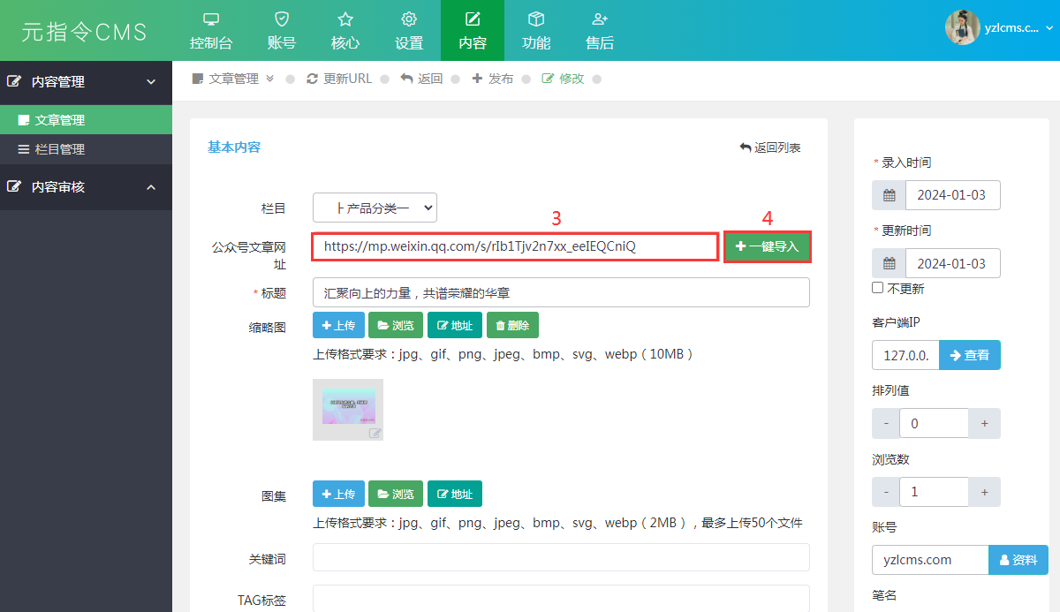Click the 一键导入 import button

767,246
